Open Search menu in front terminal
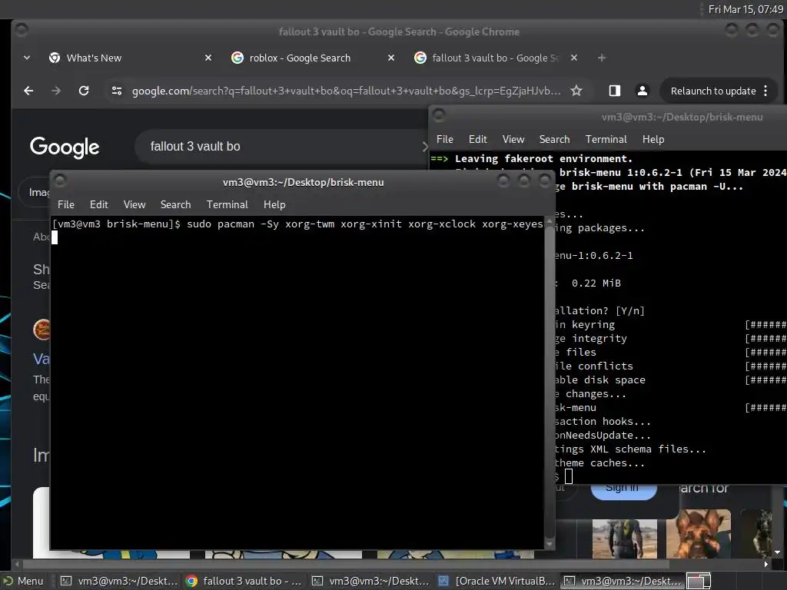The height and width of the screenshot is (590, 787). [176, 204]
